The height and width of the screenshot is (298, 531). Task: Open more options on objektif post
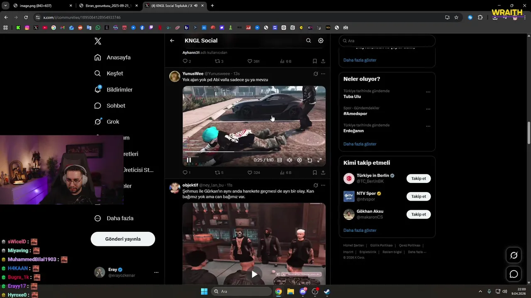tap(323, 185)
